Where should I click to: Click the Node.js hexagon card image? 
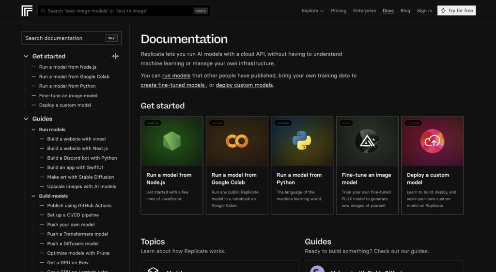point(172,141)
